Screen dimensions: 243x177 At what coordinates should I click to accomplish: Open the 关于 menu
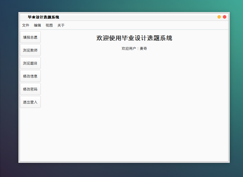60,25
